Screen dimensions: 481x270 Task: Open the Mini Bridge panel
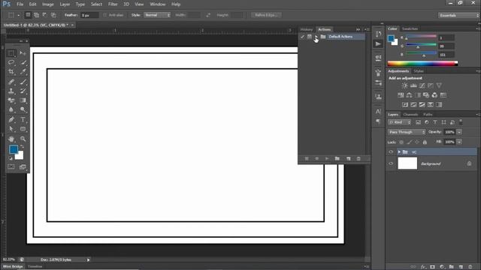point(13,267)
